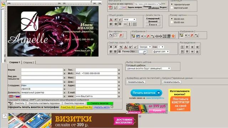Rotate Изображение-2 icon

[196, 35]
